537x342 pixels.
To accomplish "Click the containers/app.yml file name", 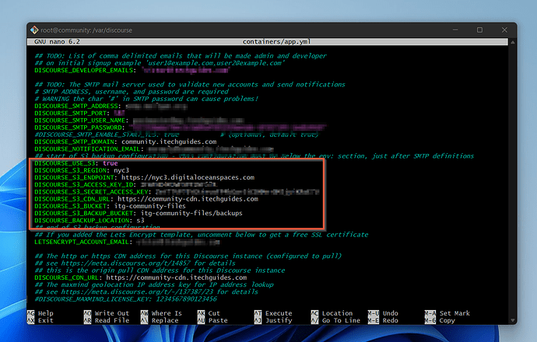I will coord(276,42).
